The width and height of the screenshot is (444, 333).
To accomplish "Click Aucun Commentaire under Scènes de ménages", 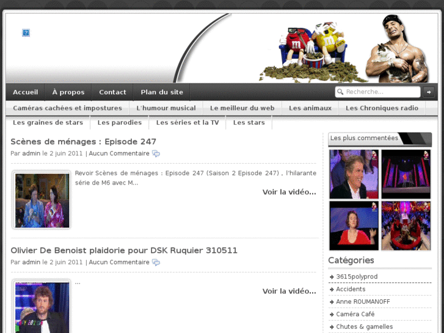I will pos(119,153).
